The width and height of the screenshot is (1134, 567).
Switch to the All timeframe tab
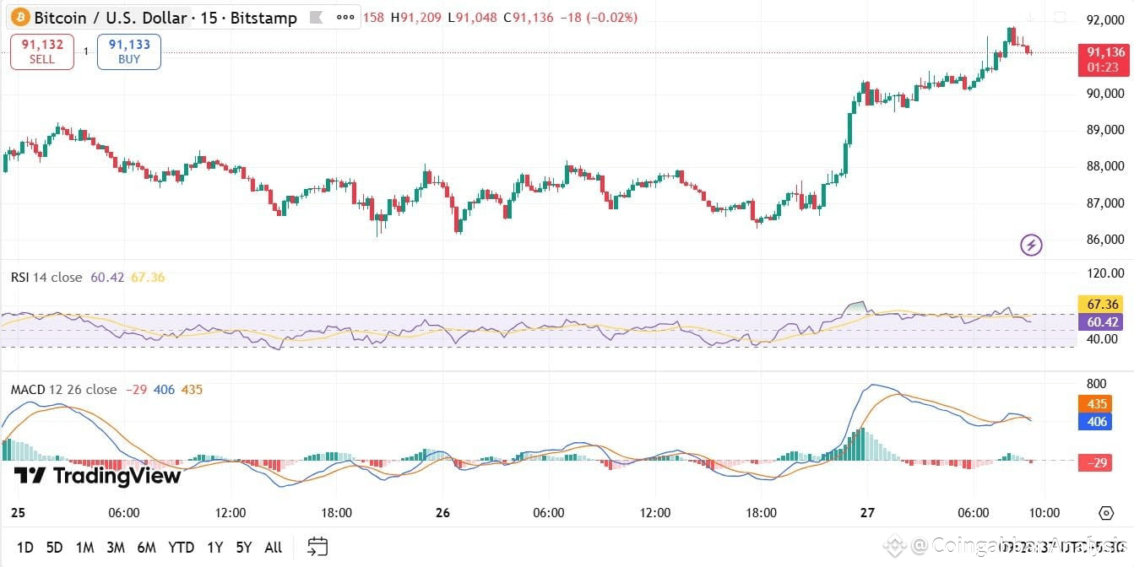tap(273, 548)
